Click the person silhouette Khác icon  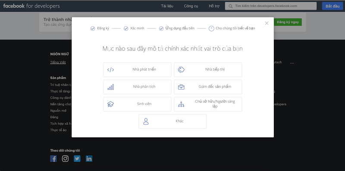146,121
